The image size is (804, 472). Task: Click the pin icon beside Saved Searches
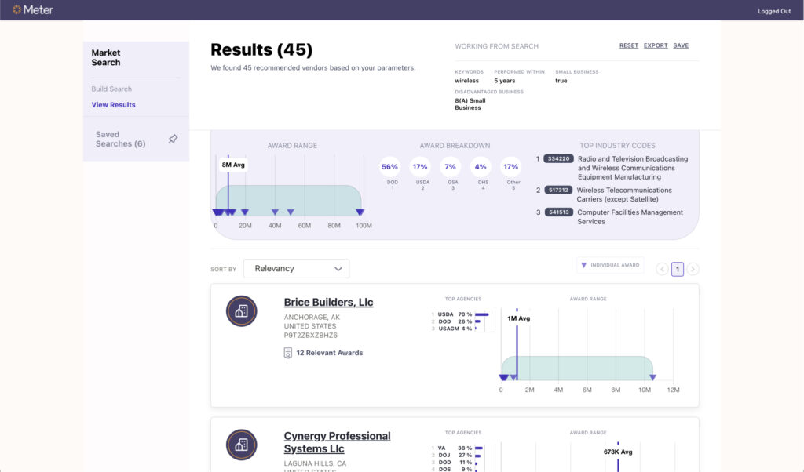(x=173, y=139)
